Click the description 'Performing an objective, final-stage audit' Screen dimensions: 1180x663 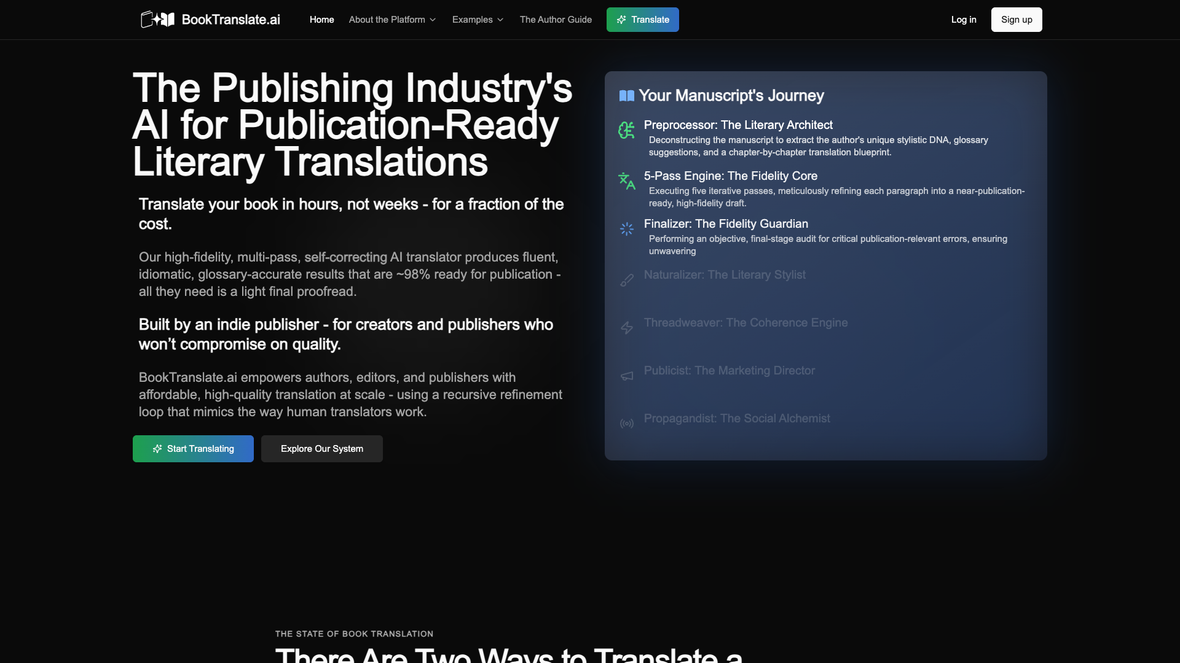(828, 245)
